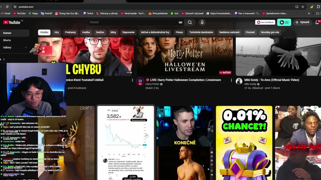Open options menu for Které Youtubeři Udělali video
The height and width of the screenshot is (180, 321).
point(132,80)
